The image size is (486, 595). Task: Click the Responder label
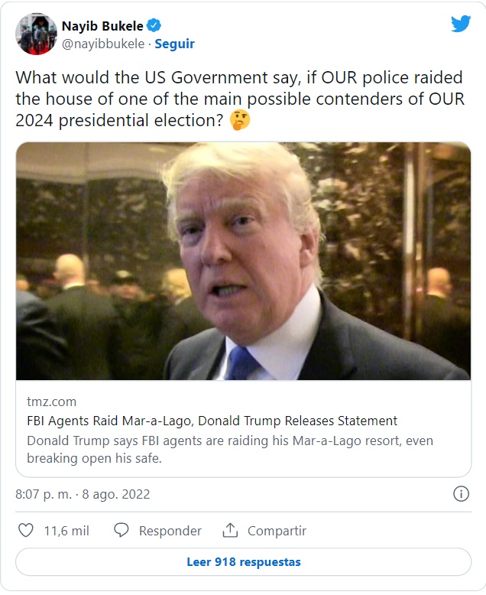coord(170,531)
